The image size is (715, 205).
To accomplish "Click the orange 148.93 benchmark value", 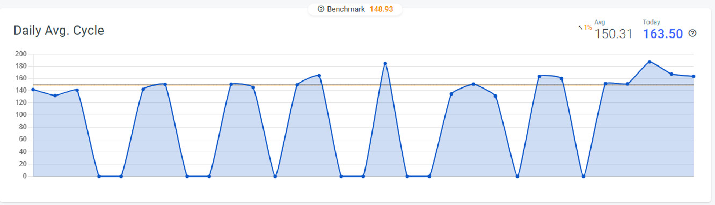I will 382,9.
